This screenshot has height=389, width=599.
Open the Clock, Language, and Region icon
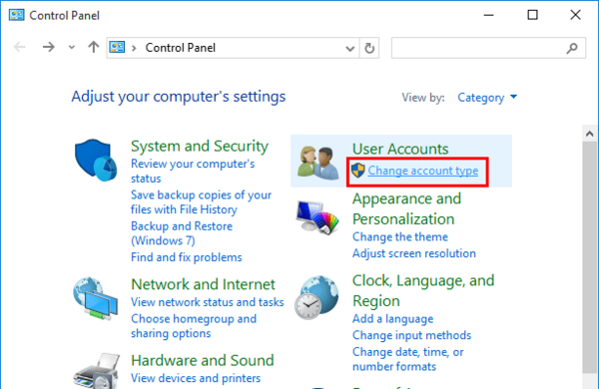pyautogui.click(x=316, y=297)
